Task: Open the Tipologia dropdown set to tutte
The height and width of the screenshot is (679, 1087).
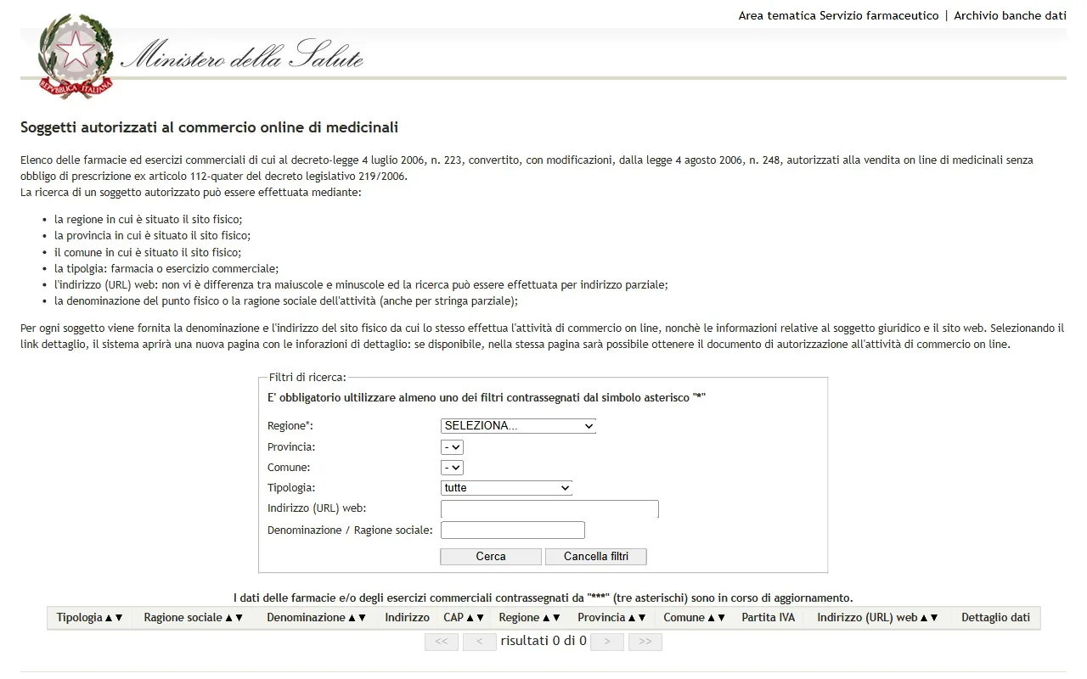Action: coord(506,488)
